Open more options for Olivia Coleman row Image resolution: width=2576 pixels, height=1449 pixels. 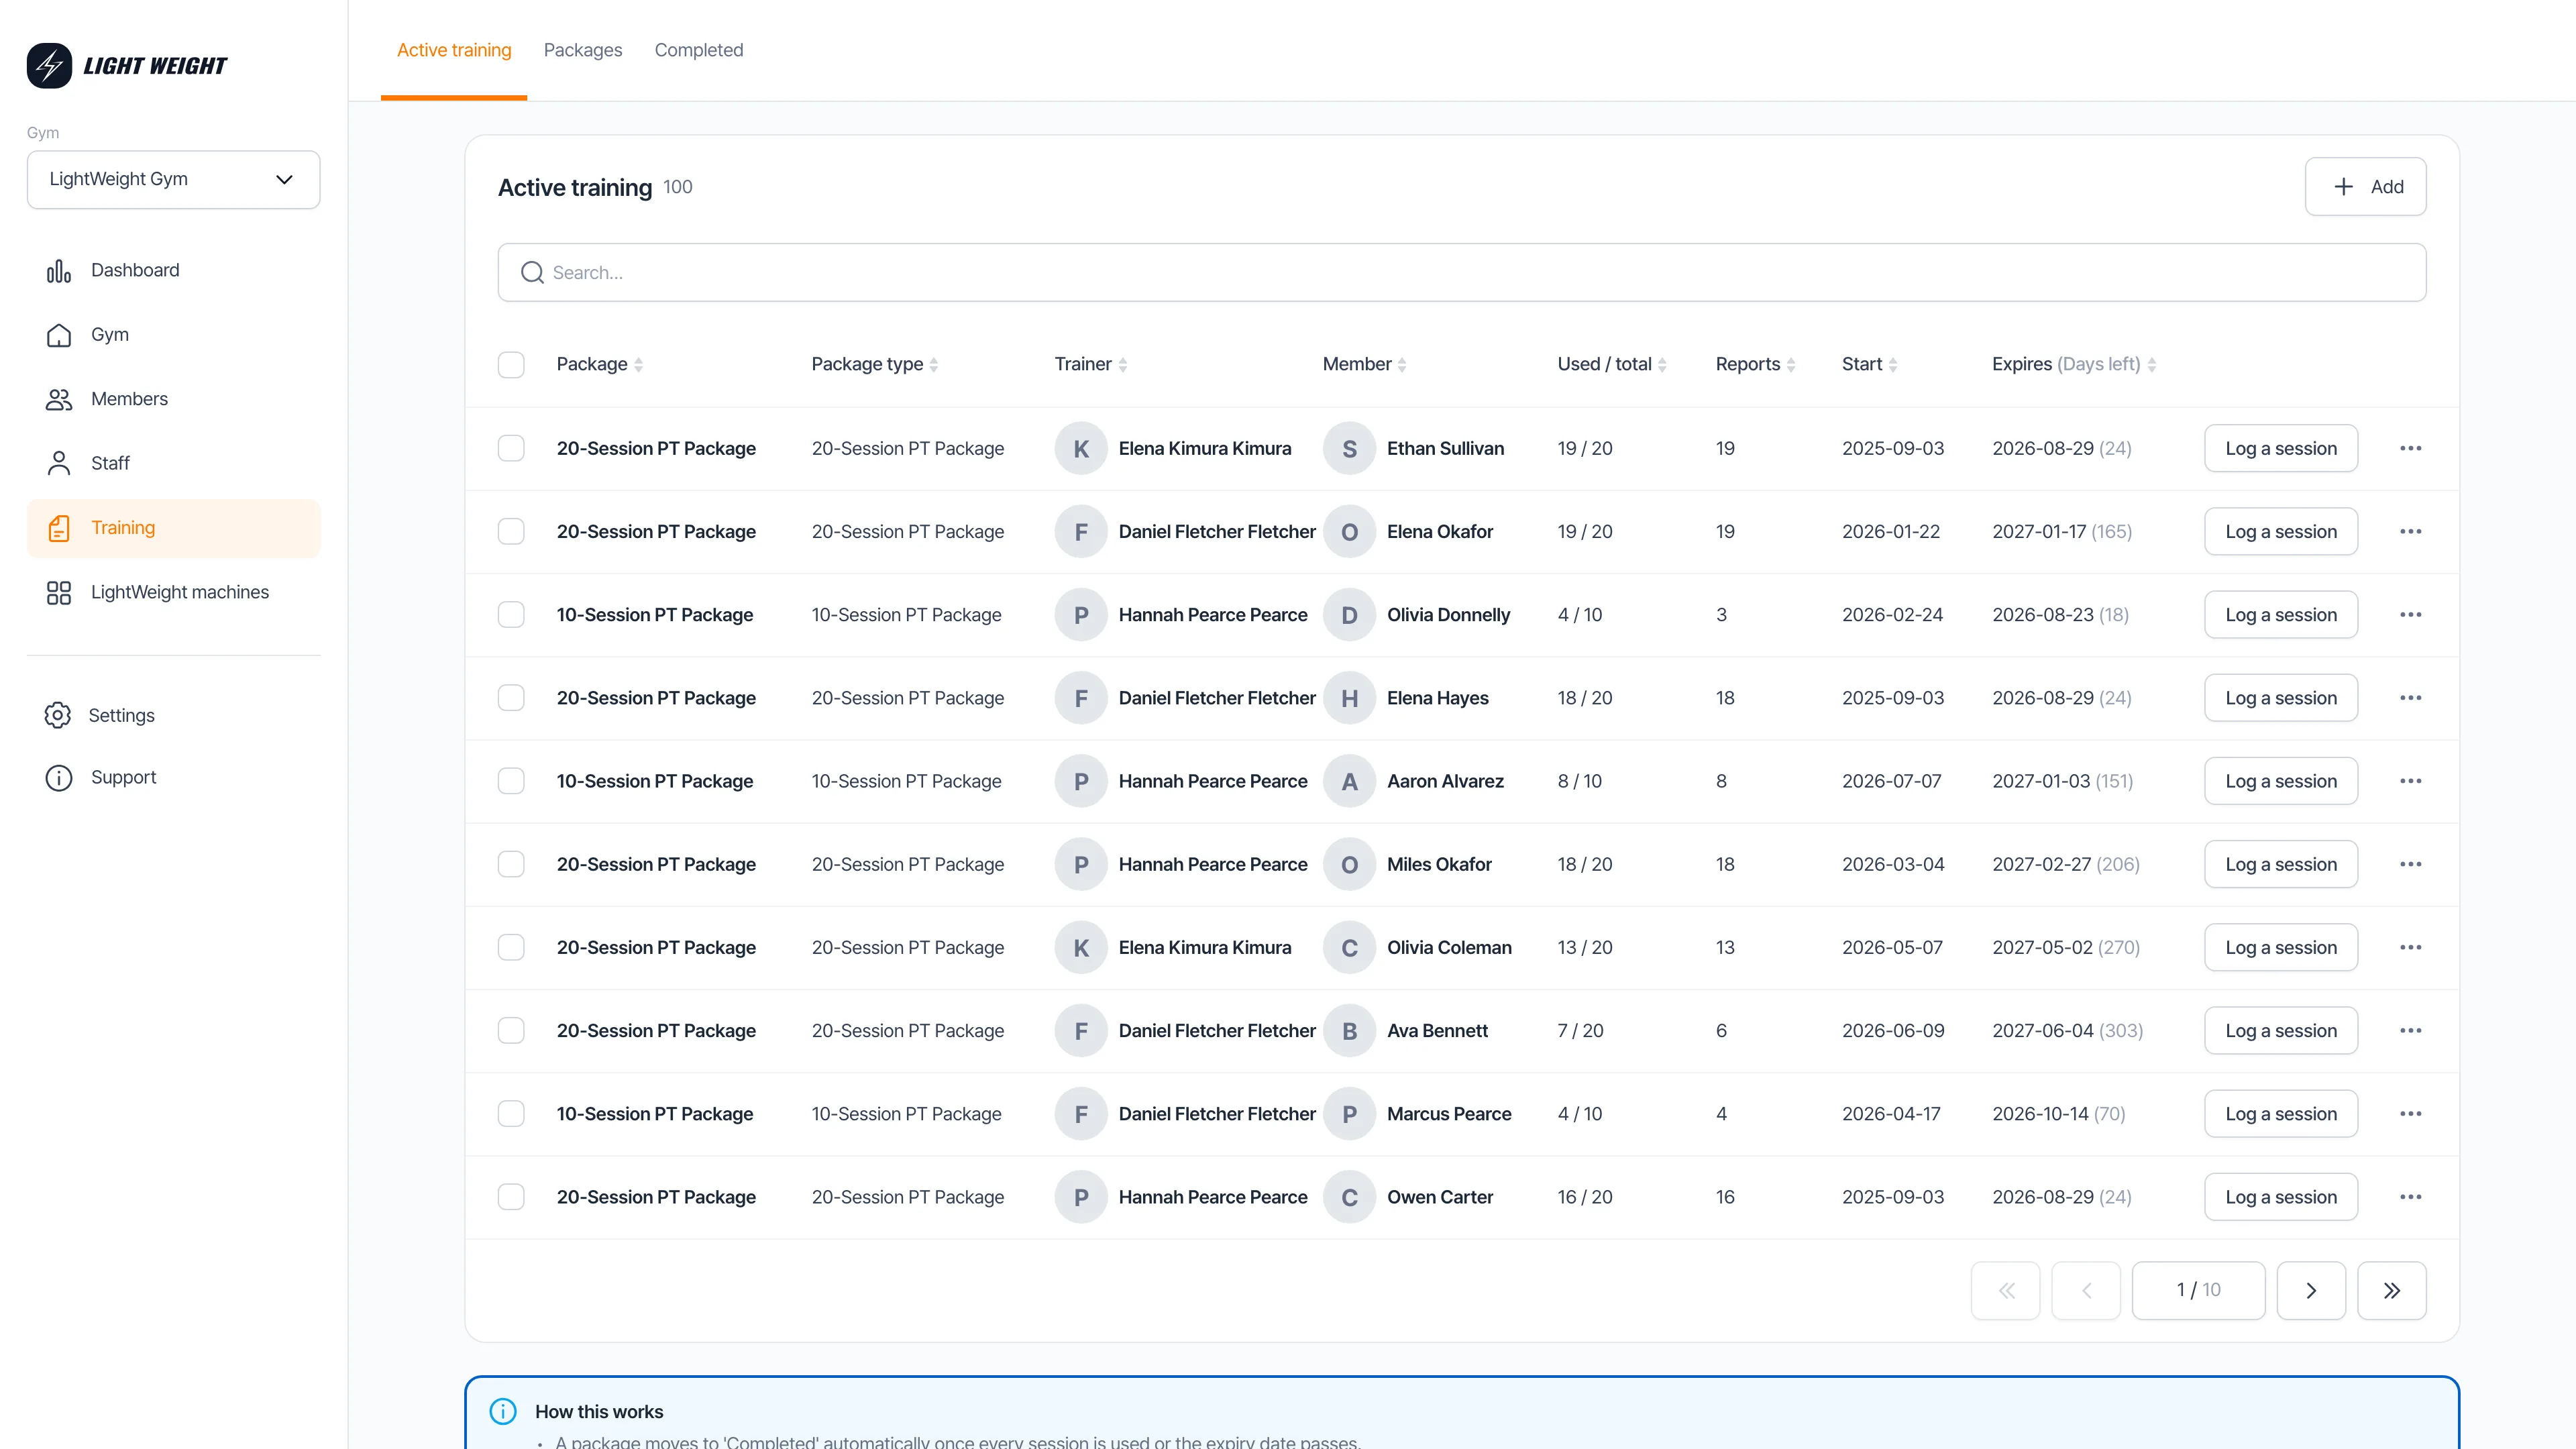click(2411, 947)
